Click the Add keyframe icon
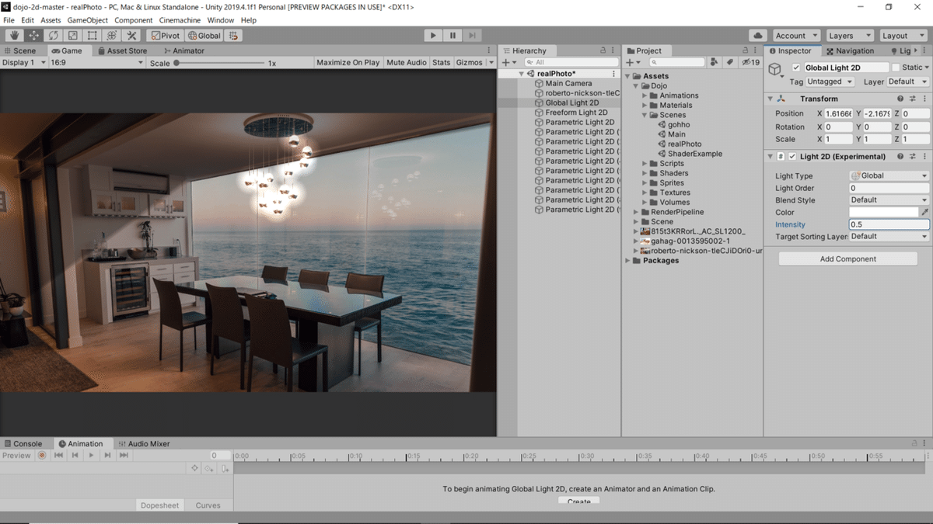Viewport: 933px width, 524px height. 209,468
